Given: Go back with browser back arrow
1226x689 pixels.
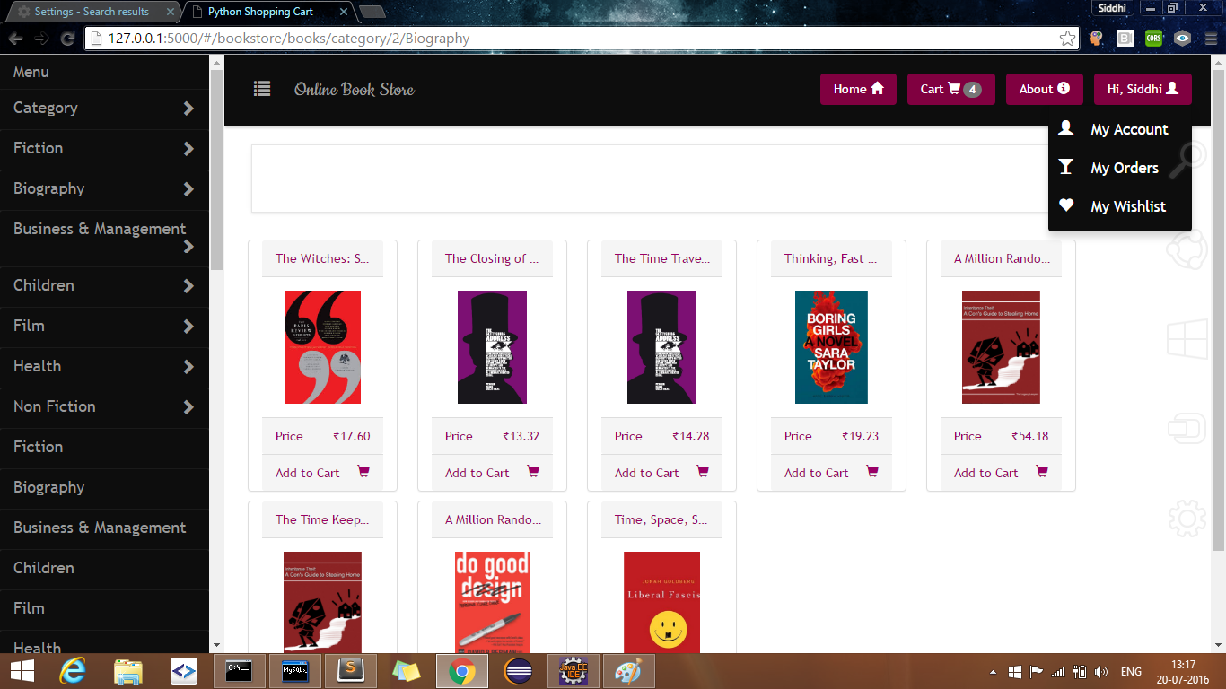Looking at the screenshot, I should pyautogui.click(x=15, y=39).
